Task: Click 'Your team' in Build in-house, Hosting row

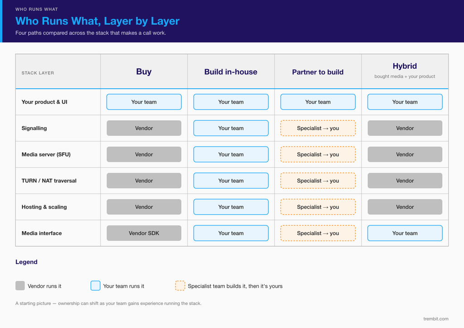Action: [231, 207]
